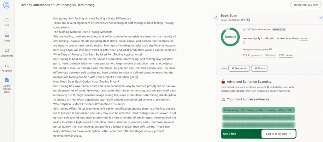The image size is (323, 142).
Task: Give thumbs down feedback on scan
Action: pos(248,20)
